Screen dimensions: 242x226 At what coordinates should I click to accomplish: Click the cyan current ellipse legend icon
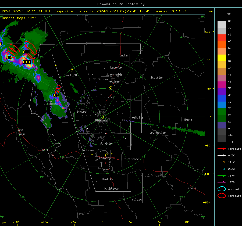click(x=222, y=189)
